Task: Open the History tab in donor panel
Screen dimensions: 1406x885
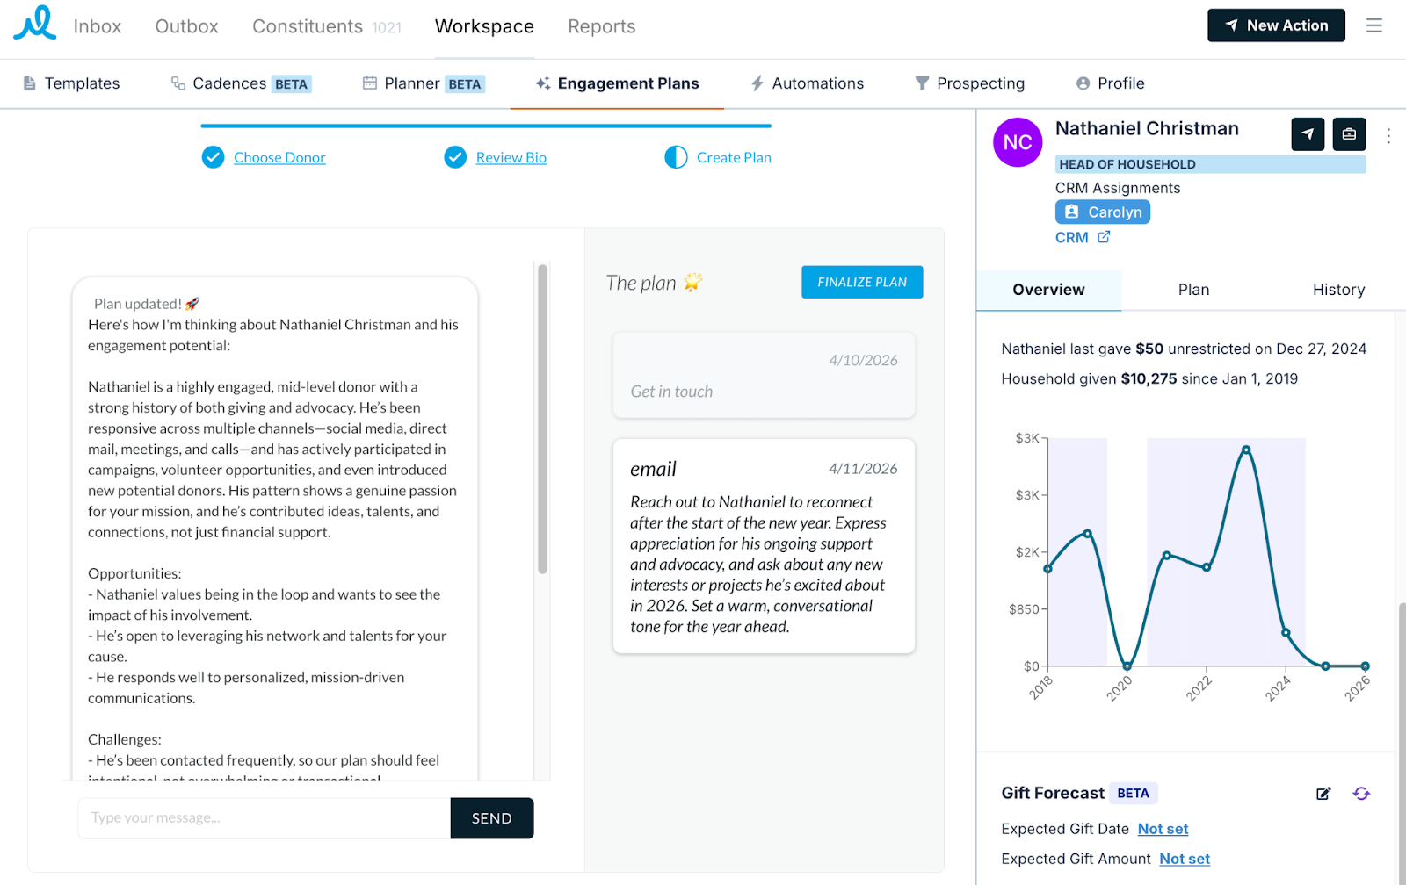Action: [x=1338, y=290]
